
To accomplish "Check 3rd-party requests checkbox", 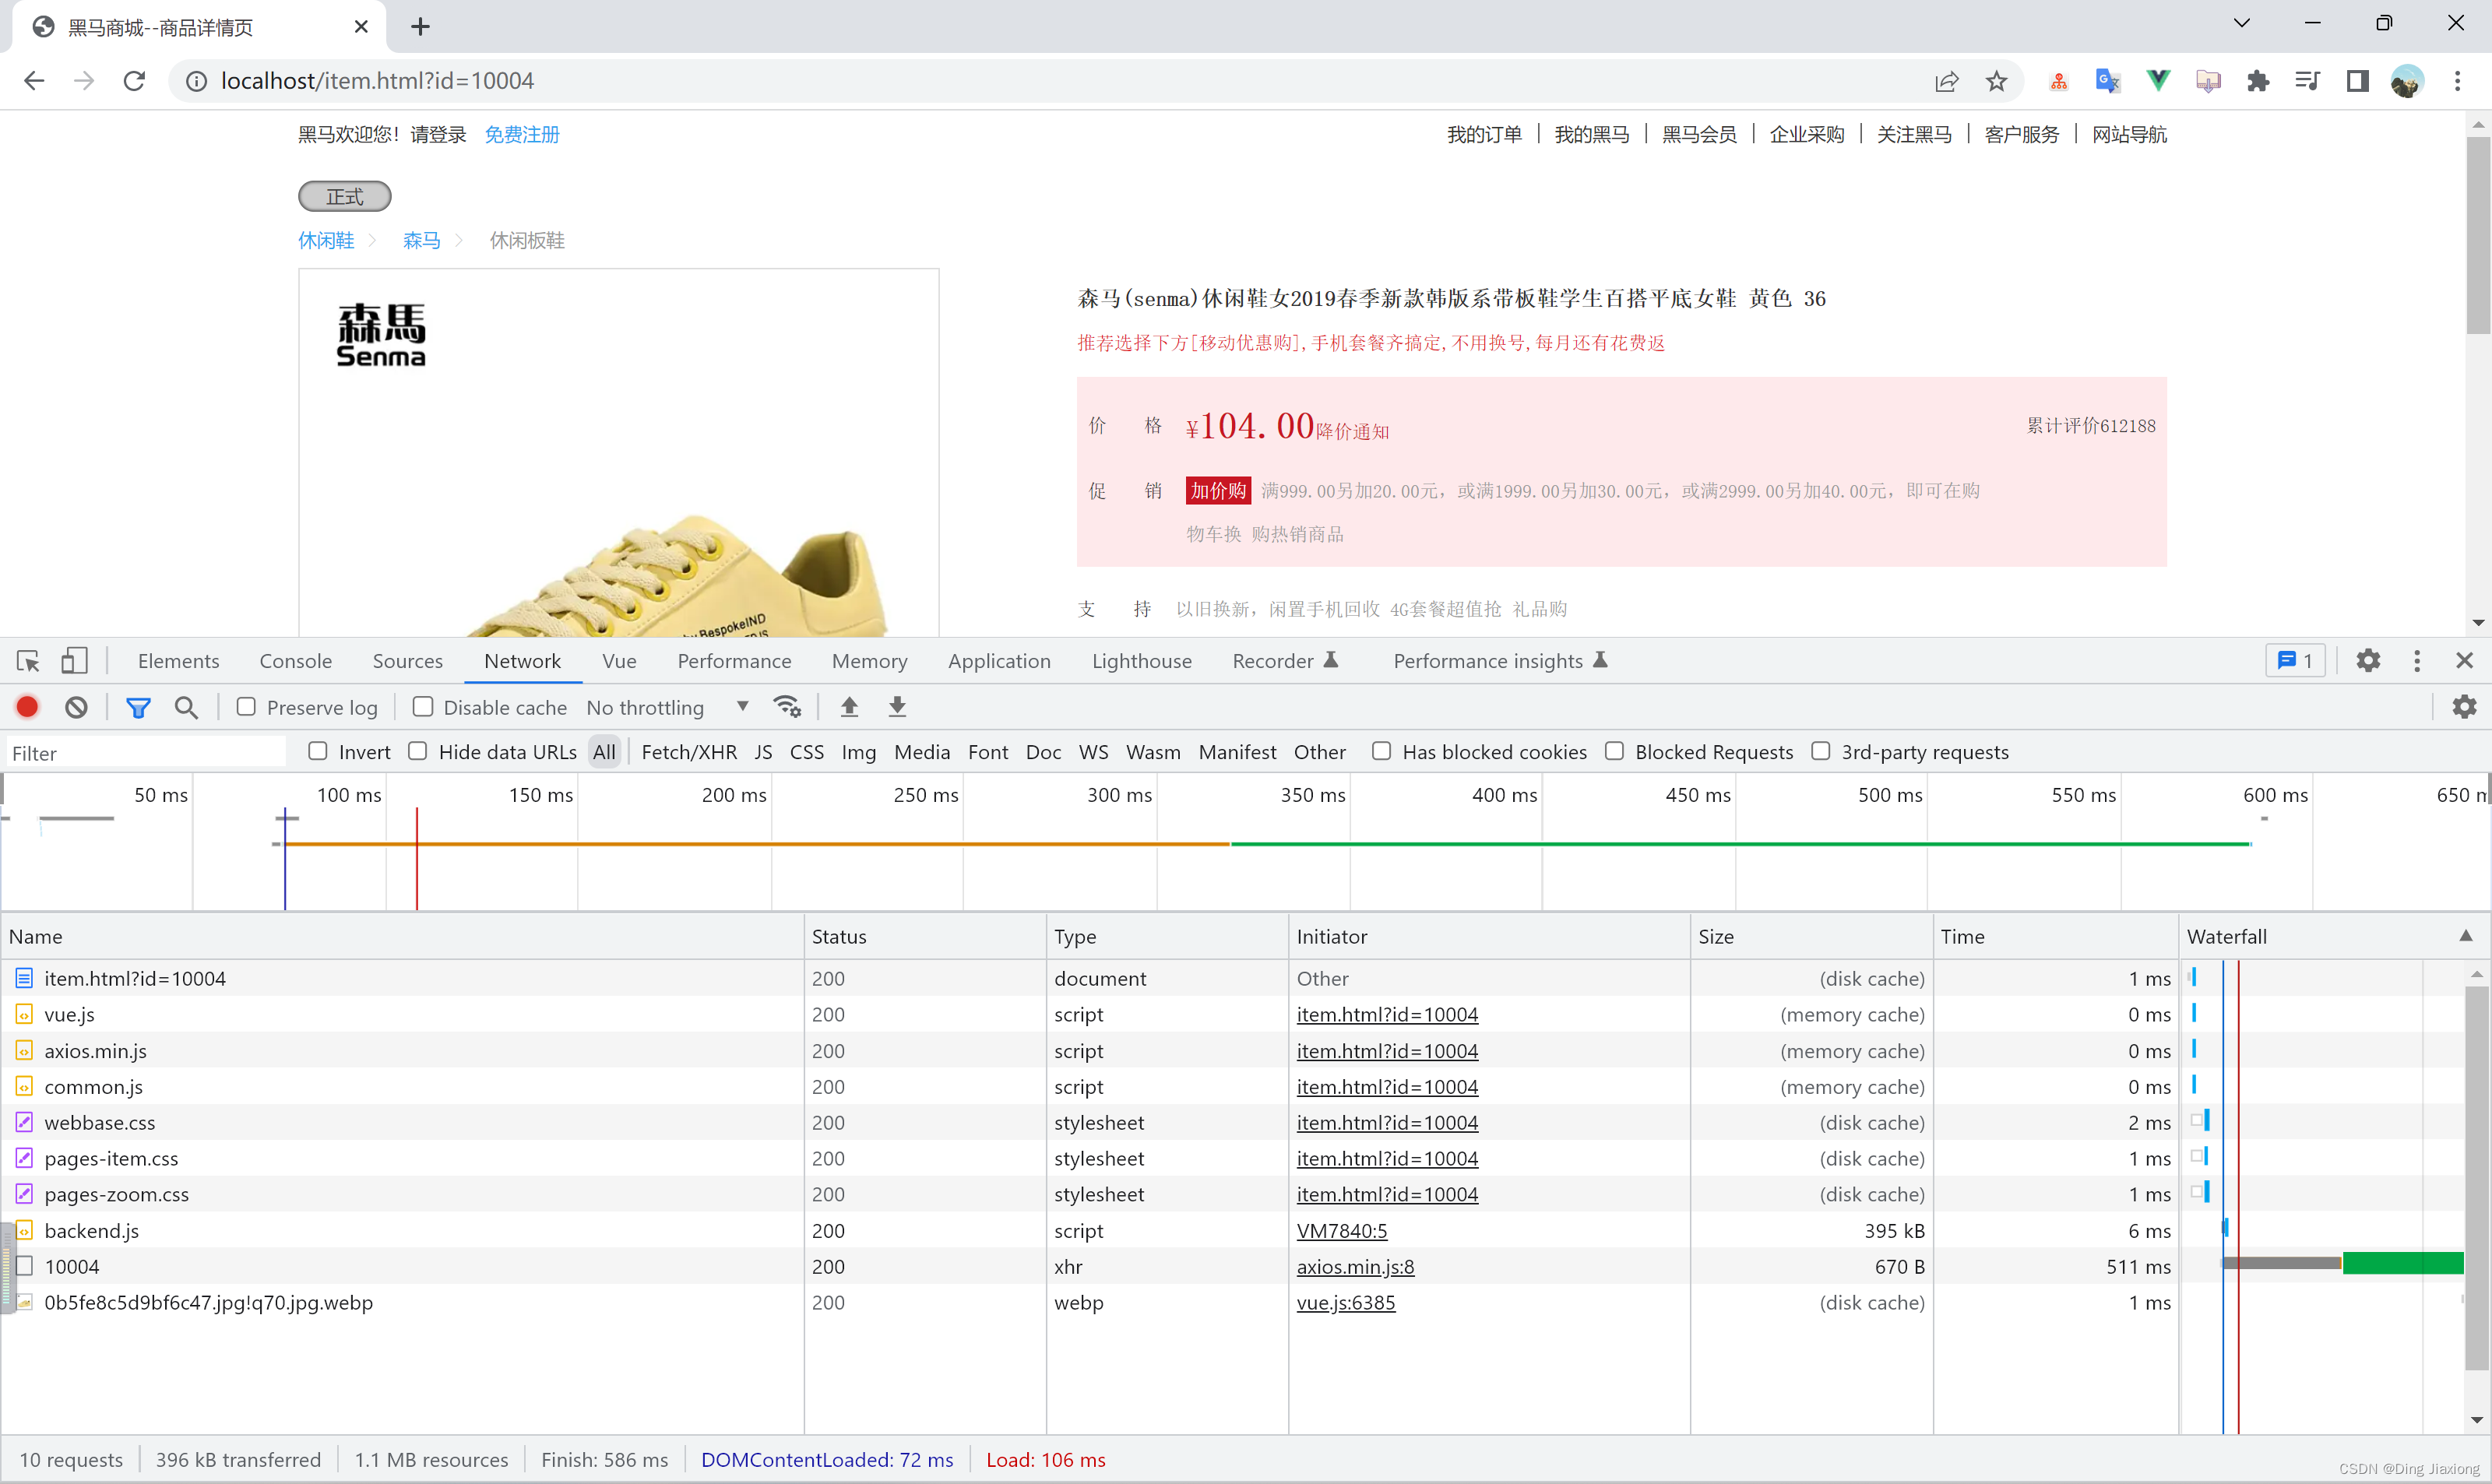I will 1821,751.
